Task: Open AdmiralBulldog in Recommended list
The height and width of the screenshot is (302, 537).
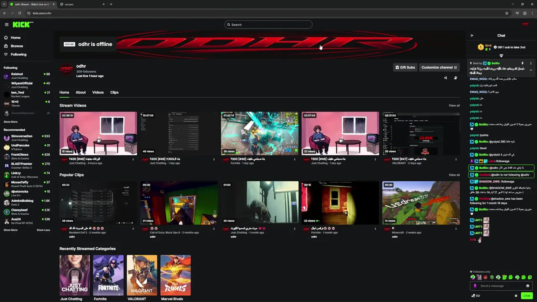Action: [x=26, y=203]
